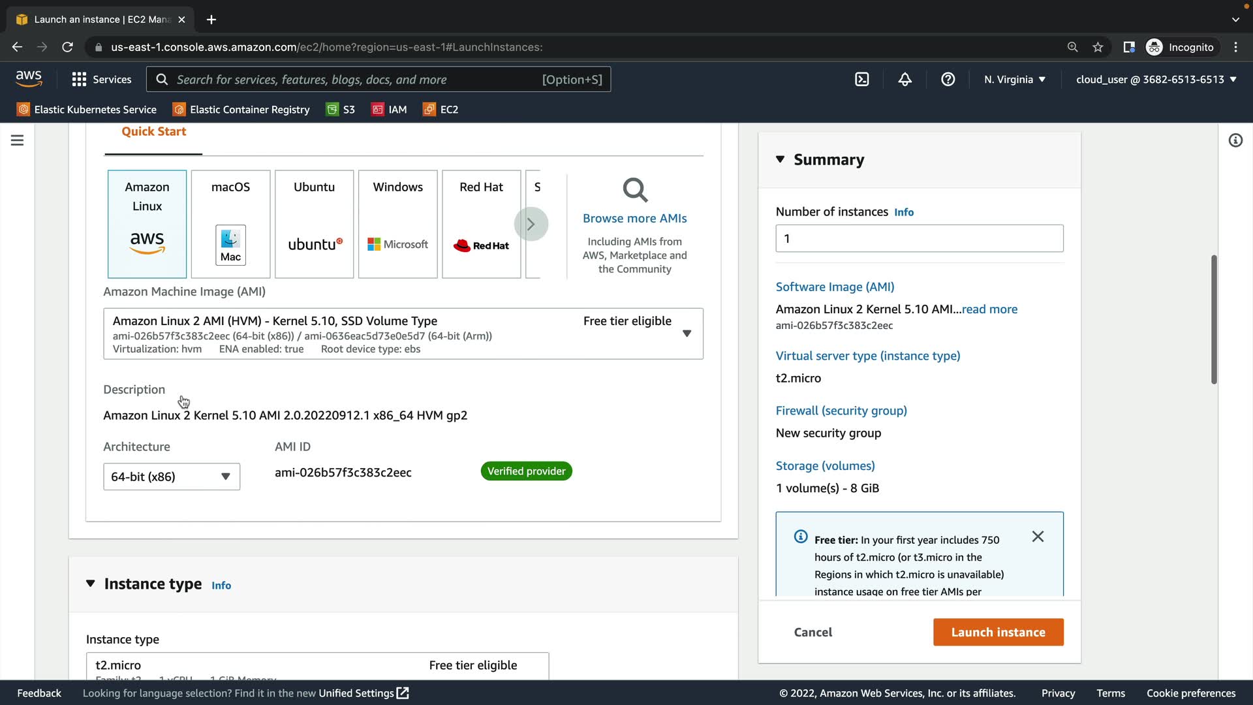1253x705 pixels.
Task: Dismiss the Free tier notice
Action: click(1038, 537)
